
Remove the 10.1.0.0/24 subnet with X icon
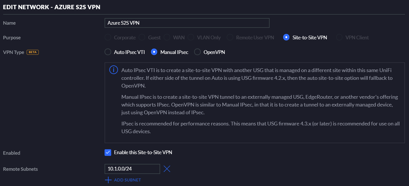pyautogui.click(x=167, y=169)
